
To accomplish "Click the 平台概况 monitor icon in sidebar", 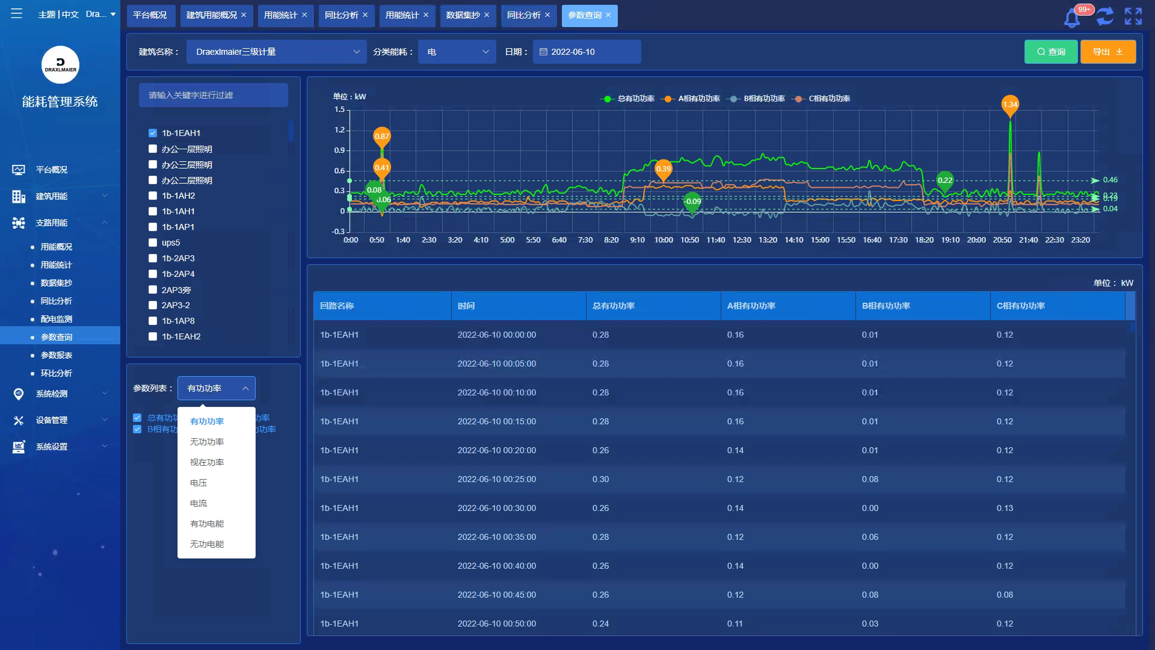I will (x=19, y=170).
